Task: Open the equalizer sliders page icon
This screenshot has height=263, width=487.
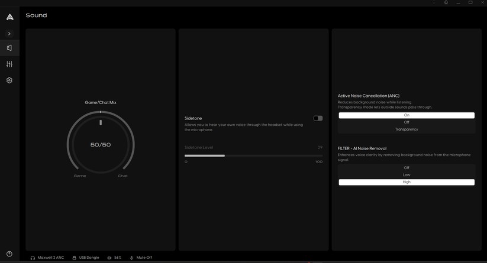Action: pyautogui.click(x=9, y=64)
